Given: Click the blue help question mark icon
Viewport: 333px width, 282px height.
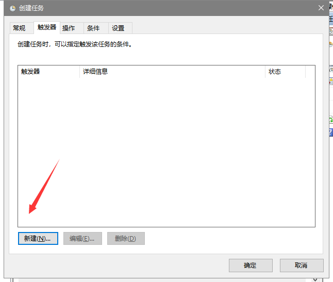Looking at the screenshot, I should click(x=331, y=132).
